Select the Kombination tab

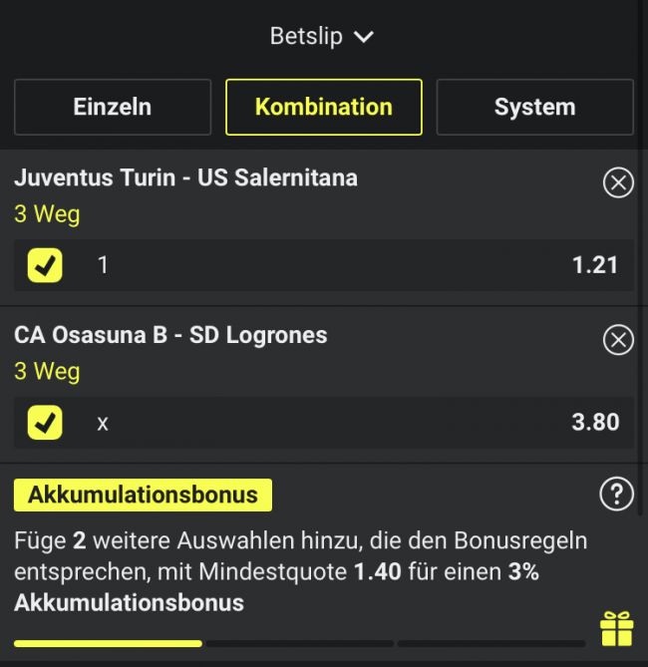(x=324, y=107)
